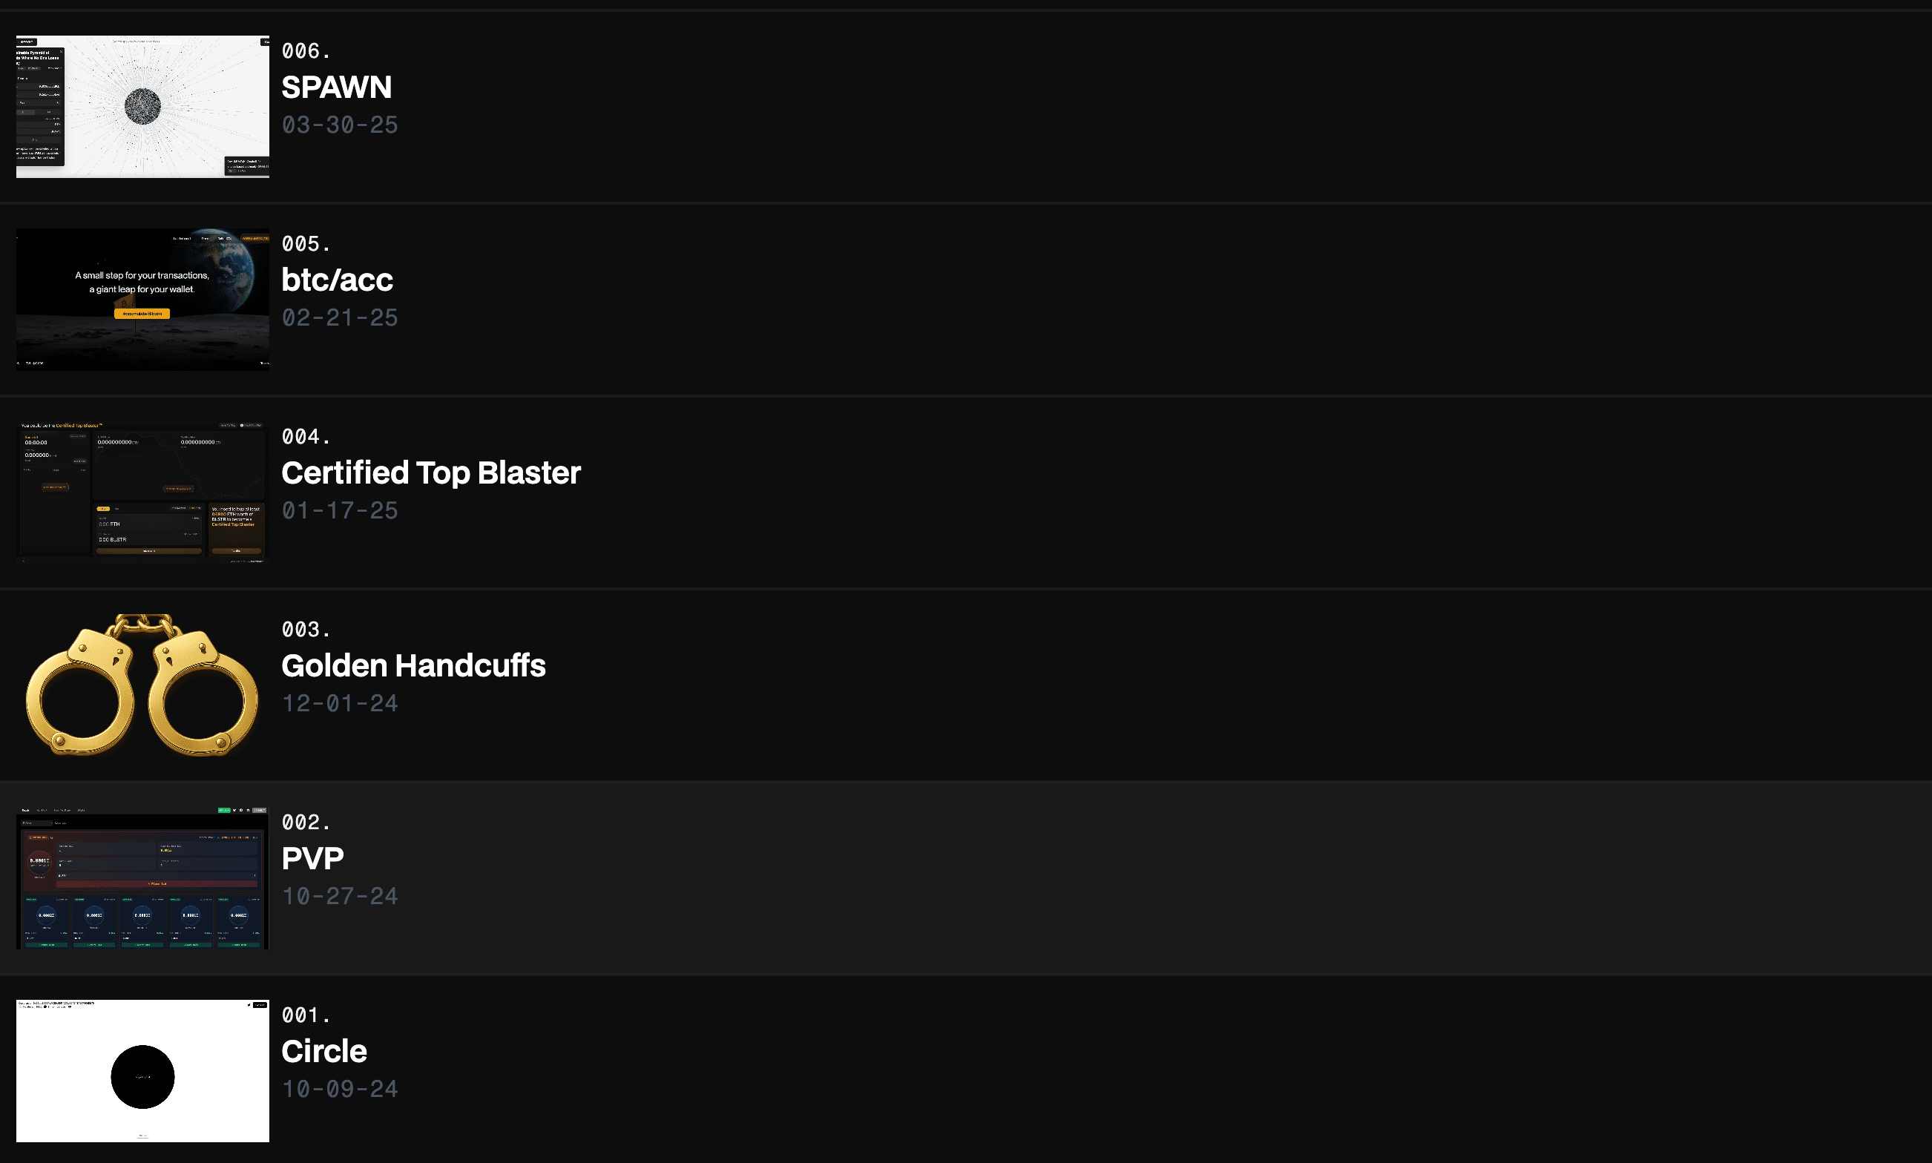Viewport: 1932px width, 1163px height.
Task: Click the golden handcuffs image
Action: tap(142, 685)
